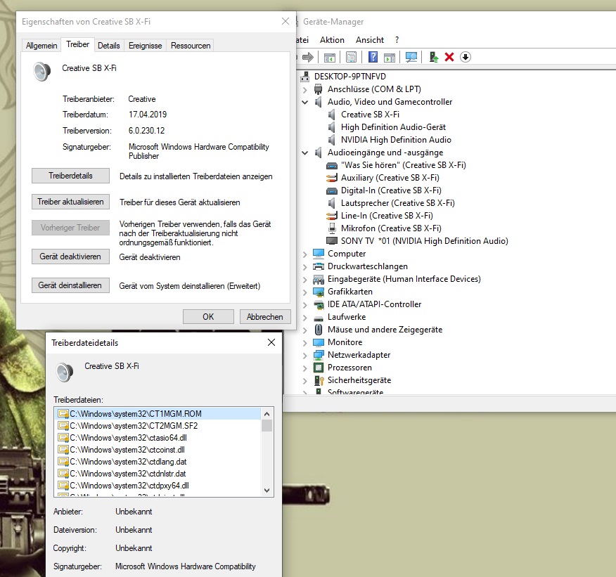The image size is (616, 577).
Task: Select ctcoinst.dll driver file
Action: point(158,450)
